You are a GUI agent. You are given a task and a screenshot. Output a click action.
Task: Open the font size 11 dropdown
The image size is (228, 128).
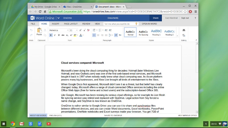pyautogui.click(x=74, y=30)
